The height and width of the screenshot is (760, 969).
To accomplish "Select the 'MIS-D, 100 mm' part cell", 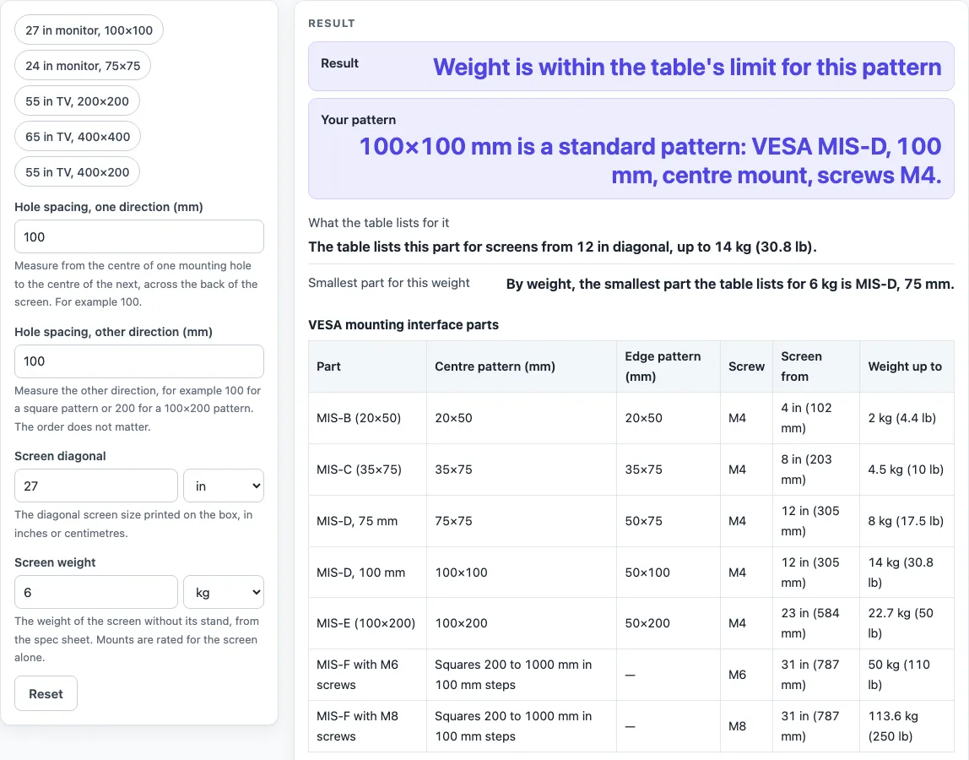I will pyautogui.click(x=368, y=572).
